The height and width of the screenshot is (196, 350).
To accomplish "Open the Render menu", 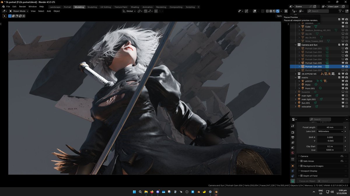I will [22, 6].
